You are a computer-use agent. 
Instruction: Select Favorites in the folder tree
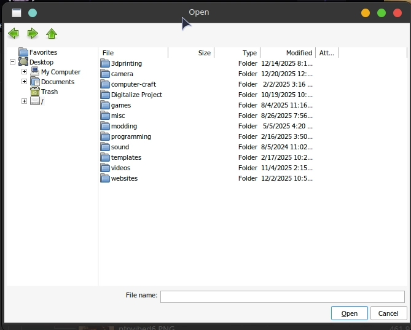[43, 52]
